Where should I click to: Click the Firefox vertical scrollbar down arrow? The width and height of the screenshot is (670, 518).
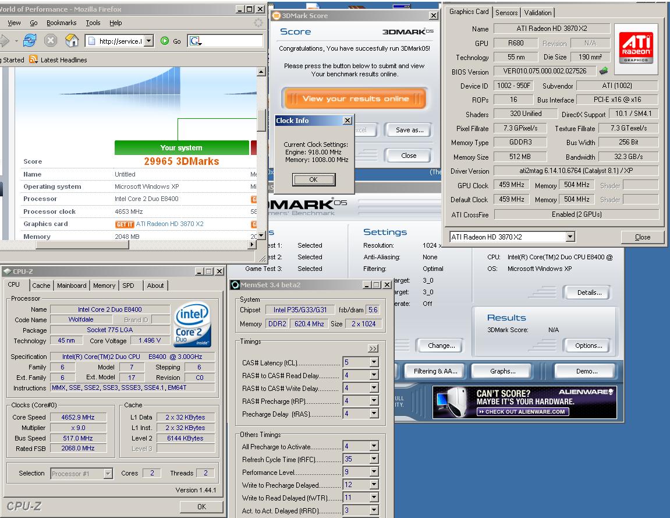pyautogui.click(x=261, y=234)
